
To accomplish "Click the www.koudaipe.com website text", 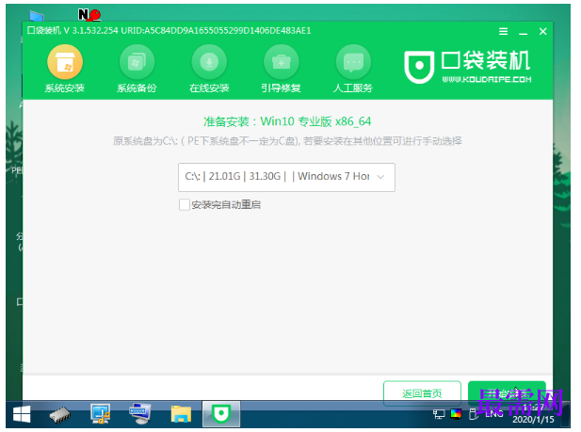I will 487,79.
